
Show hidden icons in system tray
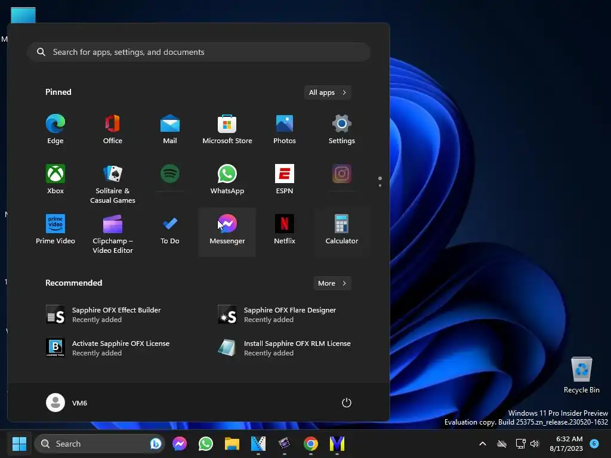pos(482,444)
